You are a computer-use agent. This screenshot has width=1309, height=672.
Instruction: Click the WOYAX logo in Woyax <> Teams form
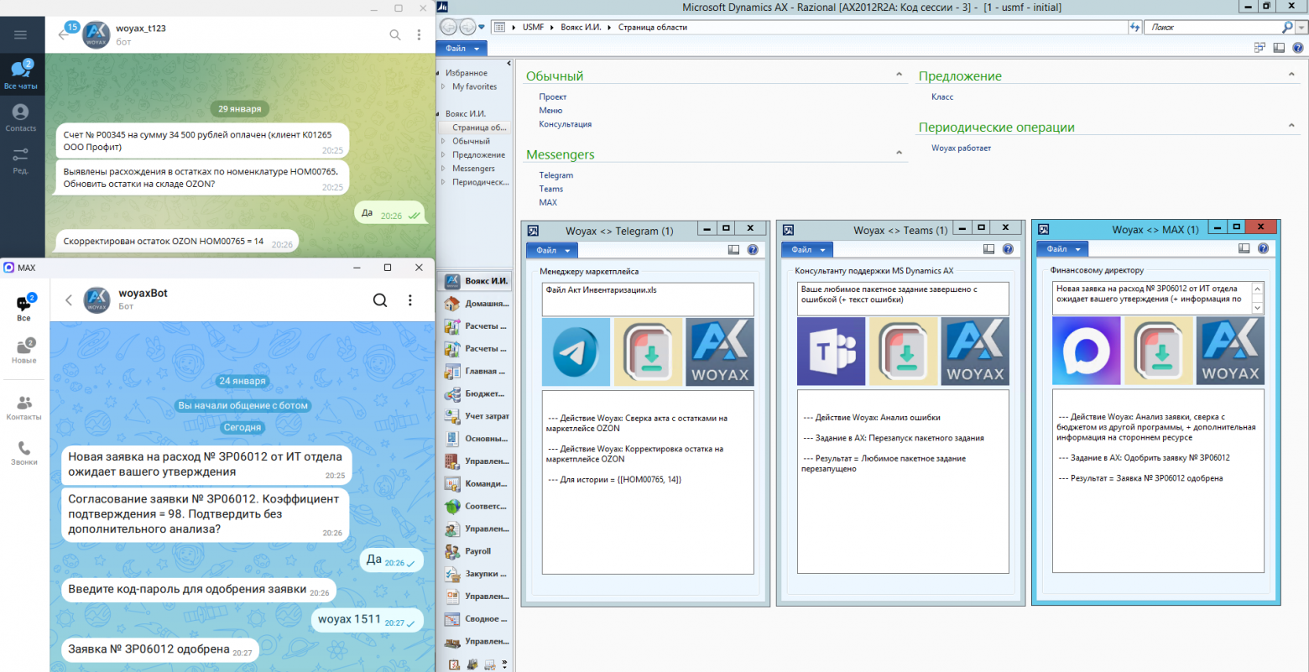coord(975,352)
